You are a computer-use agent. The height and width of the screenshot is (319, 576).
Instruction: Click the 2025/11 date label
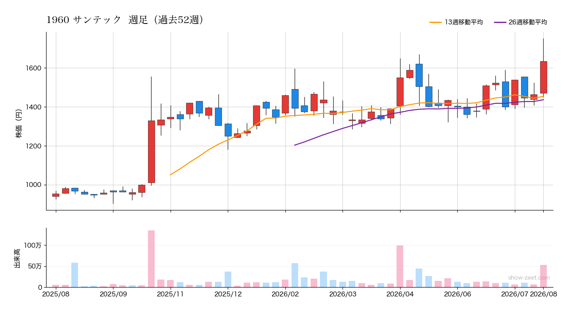point(171,294)
